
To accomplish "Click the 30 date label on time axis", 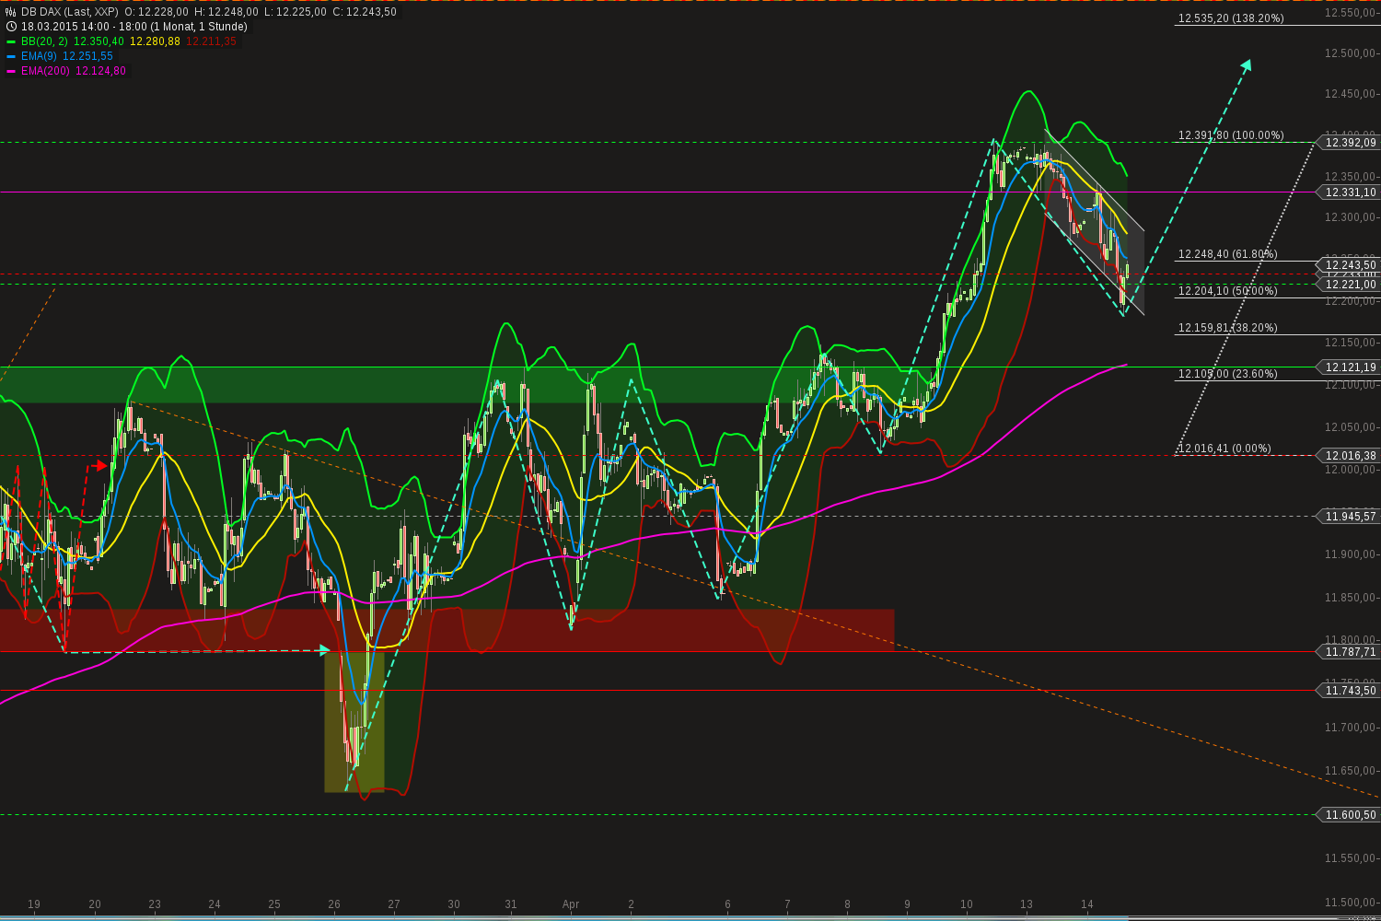I will (x=454, y=904).
